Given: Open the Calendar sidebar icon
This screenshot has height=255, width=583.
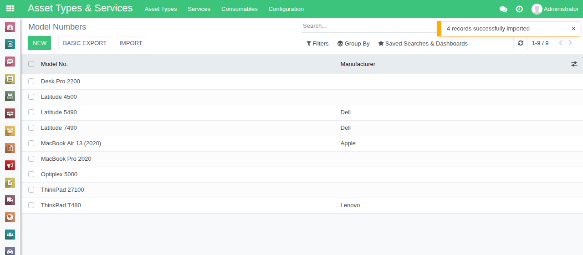Looking at the screenshot, I should (10, 79).
